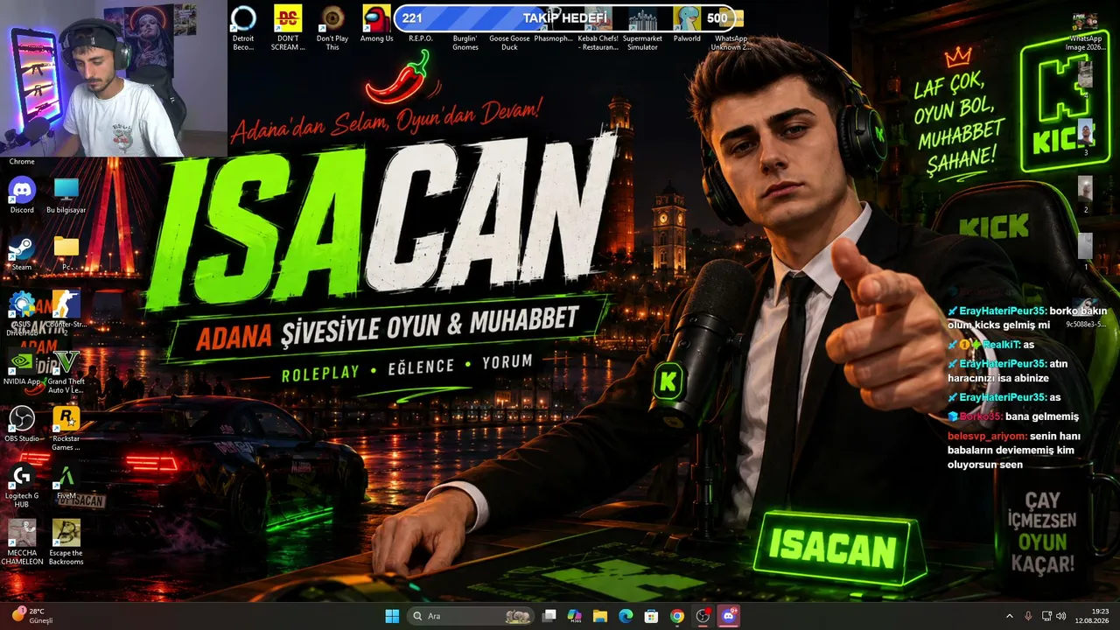Click chat message "borko bakın olum kicks gelmiş mi"

1028,318
